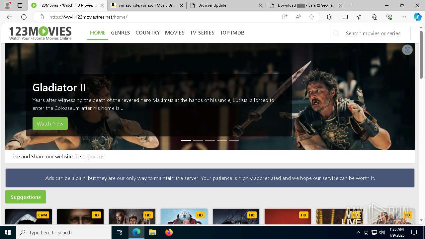Open the App available icon in address bar
Image resolution: width=425 pixels, height=239 pixels.
pos(285,17)
